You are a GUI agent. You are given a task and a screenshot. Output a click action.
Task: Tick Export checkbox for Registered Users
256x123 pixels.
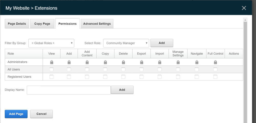[x=142, y=77]
